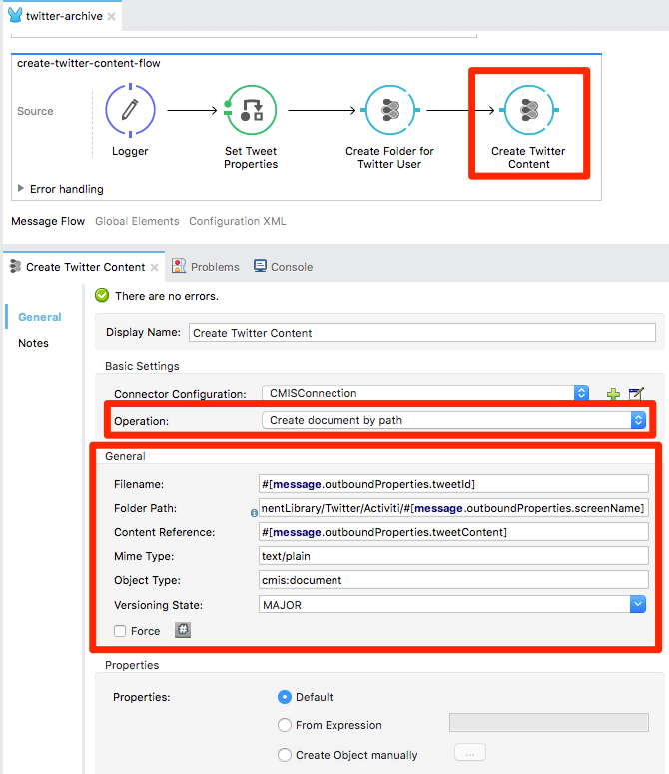669x774 pixels.
Task: Open the Operation dropdown
Action: (638, 420)
